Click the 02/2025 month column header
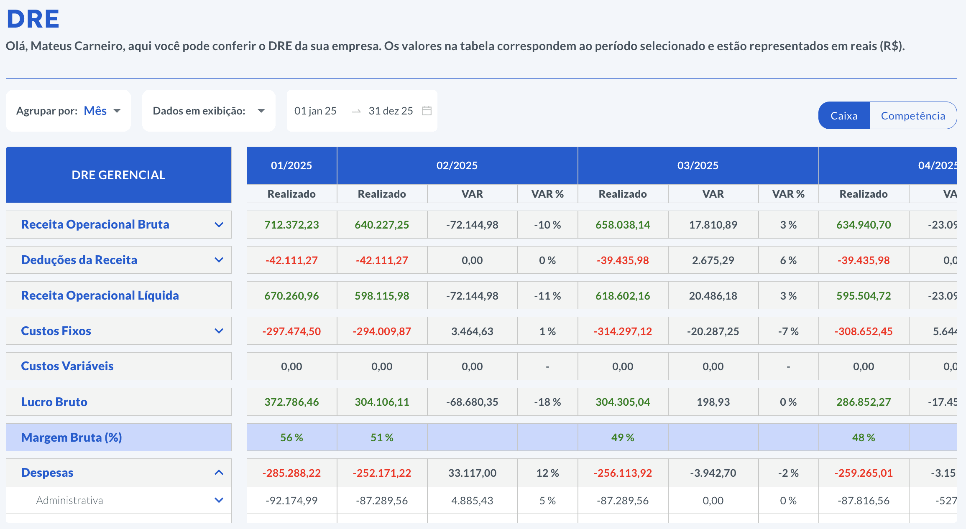 tap(457, 165)
